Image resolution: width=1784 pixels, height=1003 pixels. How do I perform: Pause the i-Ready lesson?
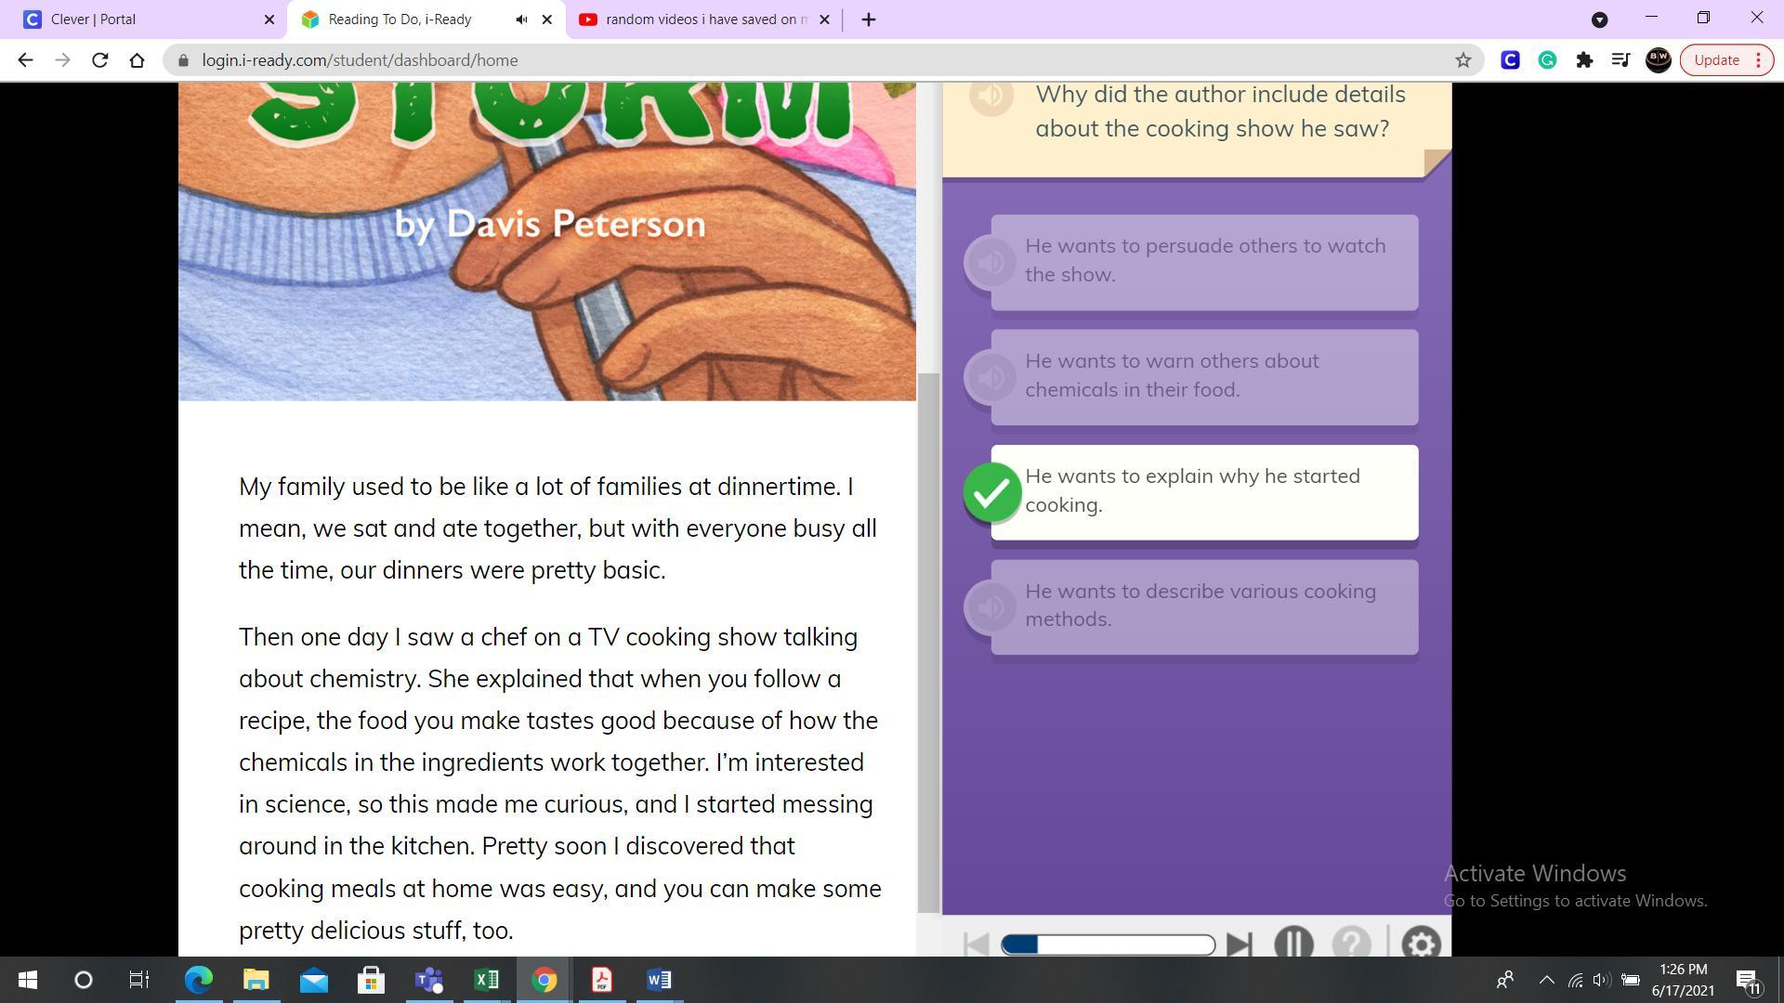click(1293, 944)
